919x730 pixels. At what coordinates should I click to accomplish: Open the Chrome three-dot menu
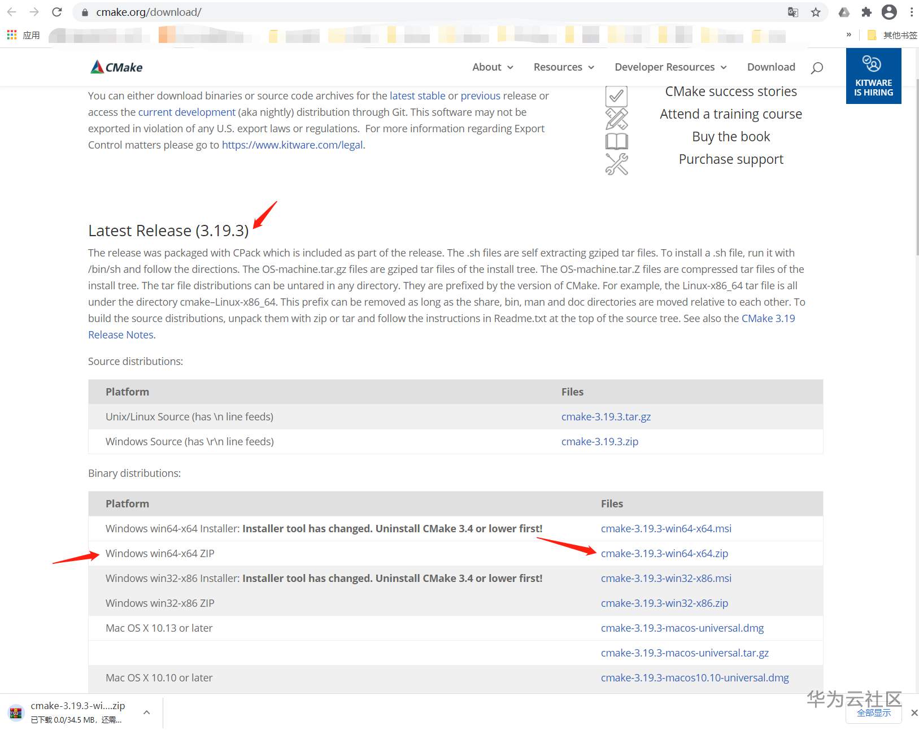tap(912, 12)
